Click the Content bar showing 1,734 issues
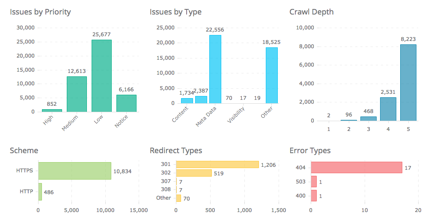 tap(187, 101)
